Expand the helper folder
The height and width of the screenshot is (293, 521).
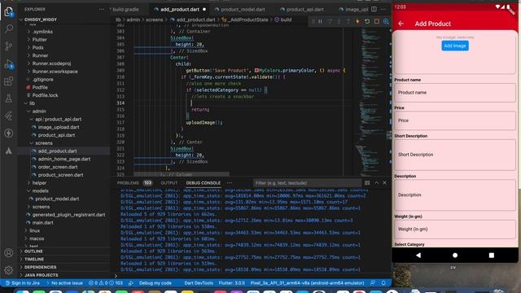tap(39, 182)
